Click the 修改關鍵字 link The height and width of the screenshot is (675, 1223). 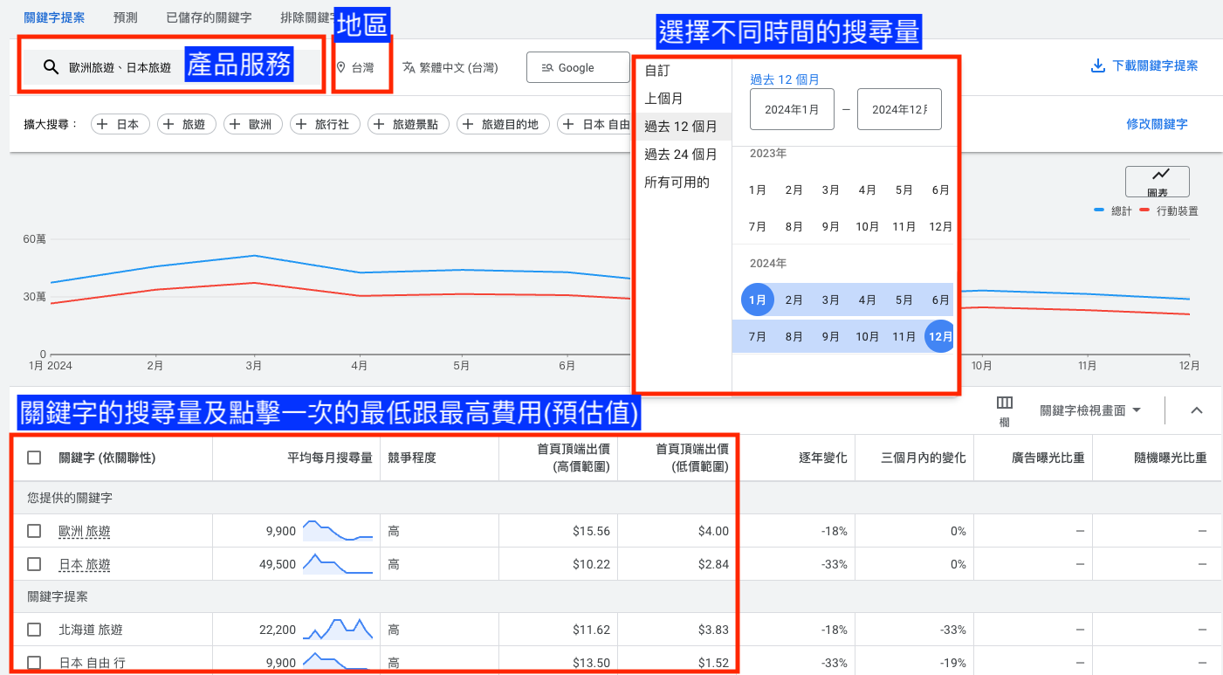tap(1157, 124)
